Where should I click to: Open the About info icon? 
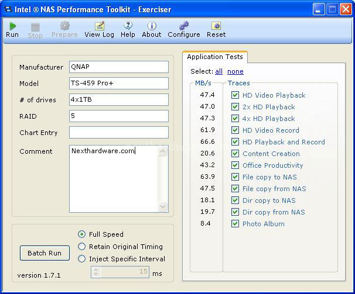152,26
